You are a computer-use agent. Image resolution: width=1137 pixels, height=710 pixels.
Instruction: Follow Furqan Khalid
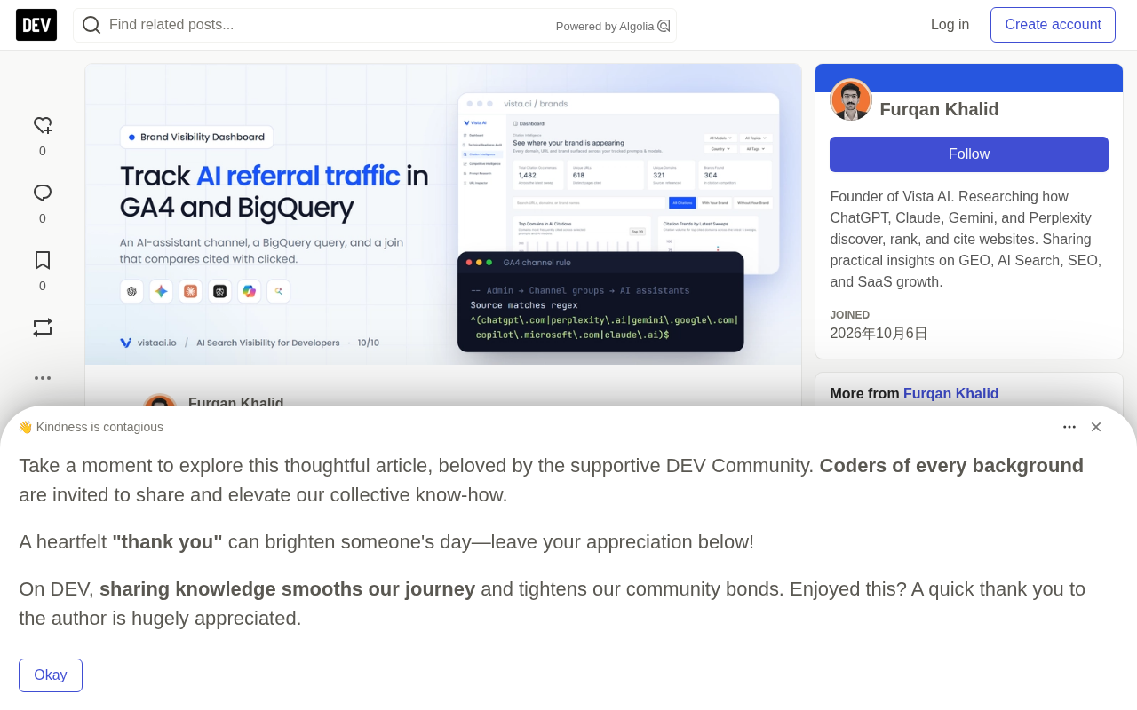coord(969,154)
